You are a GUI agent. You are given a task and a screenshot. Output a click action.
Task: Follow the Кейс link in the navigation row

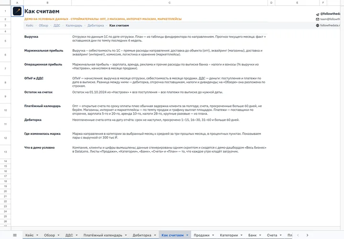(x=30, y=25)
